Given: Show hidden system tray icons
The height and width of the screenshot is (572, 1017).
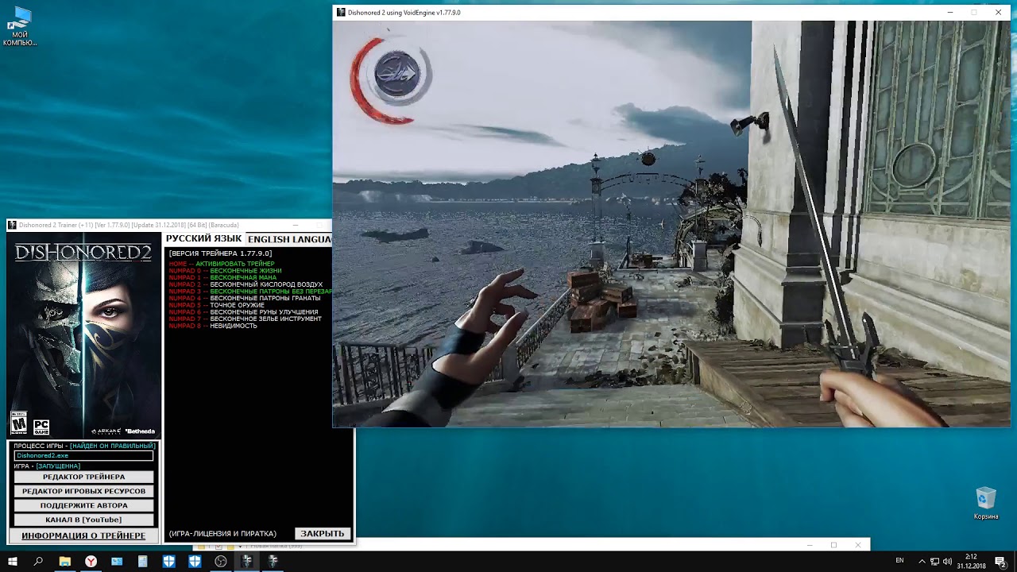Looking at the screenshot, I should (922, 561).
